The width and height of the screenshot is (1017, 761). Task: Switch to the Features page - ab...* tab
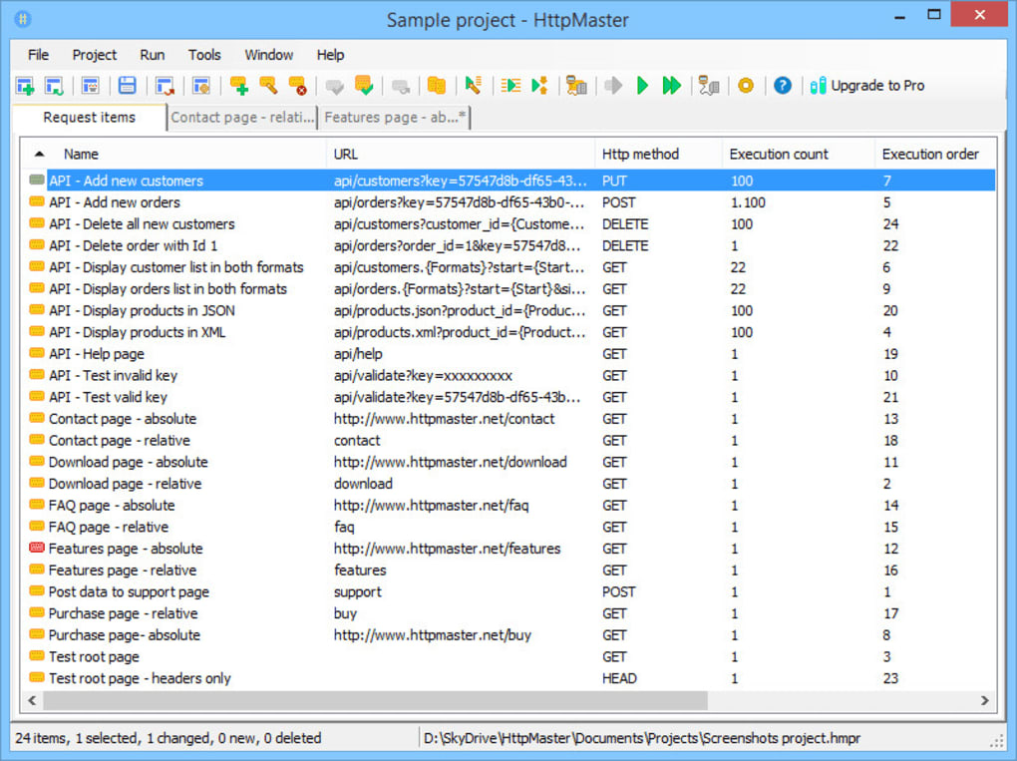[x=395, y=118]
